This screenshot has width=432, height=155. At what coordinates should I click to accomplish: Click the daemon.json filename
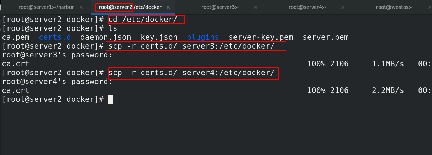(x=106, y=37)
